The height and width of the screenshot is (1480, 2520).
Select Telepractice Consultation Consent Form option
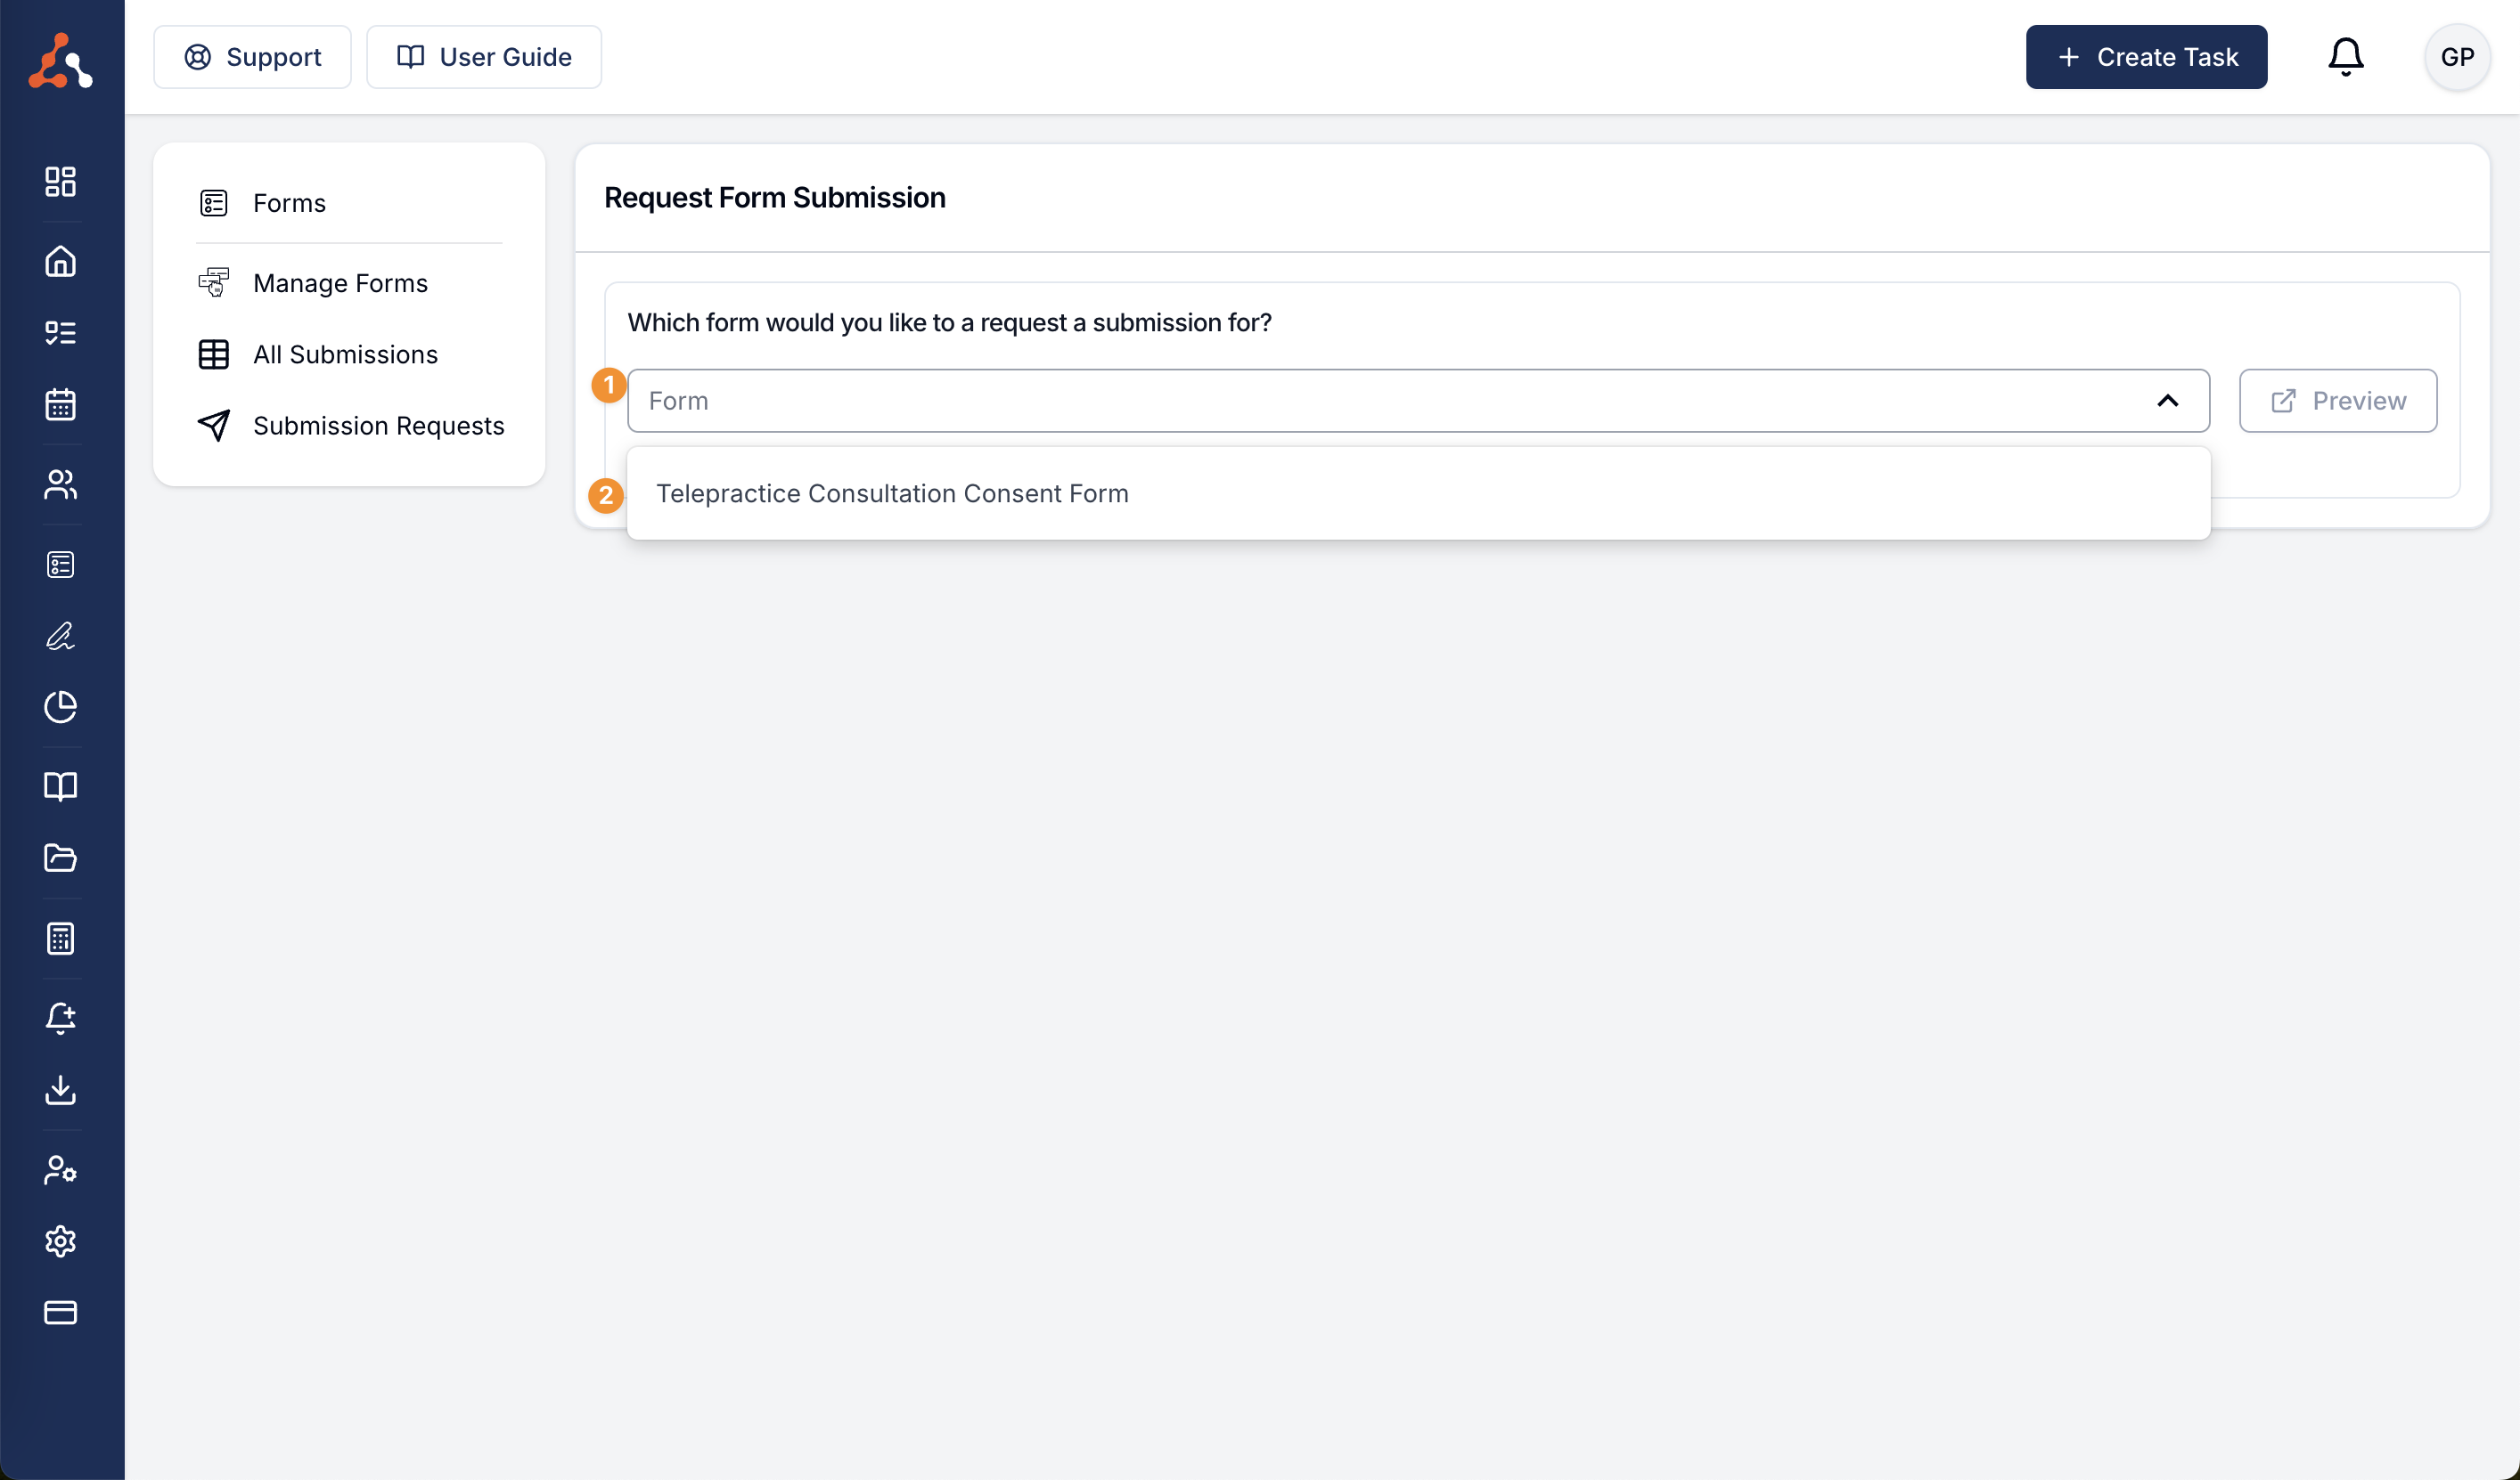(891, 492)
